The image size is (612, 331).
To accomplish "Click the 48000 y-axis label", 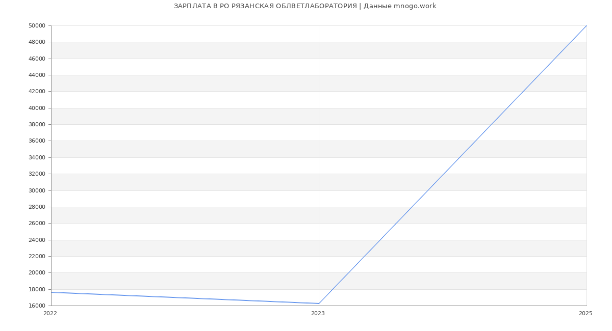I will (37, 42).
